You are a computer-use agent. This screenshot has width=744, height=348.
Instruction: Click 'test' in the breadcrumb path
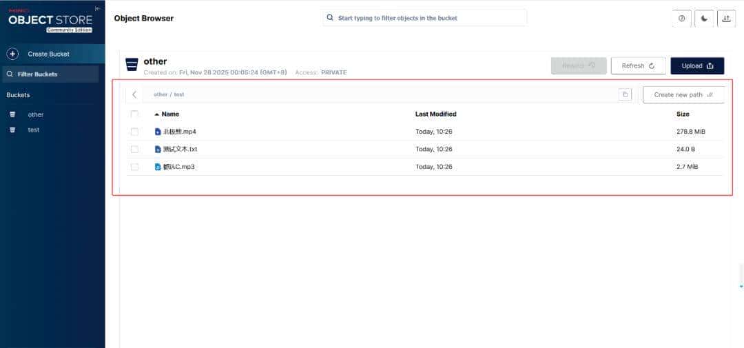tap(179, 94)
